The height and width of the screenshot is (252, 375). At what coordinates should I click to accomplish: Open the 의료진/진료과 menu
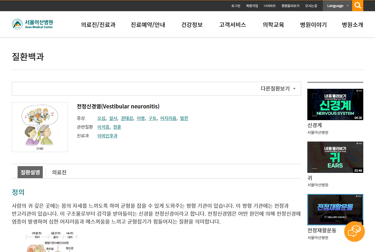pos(98,25)
